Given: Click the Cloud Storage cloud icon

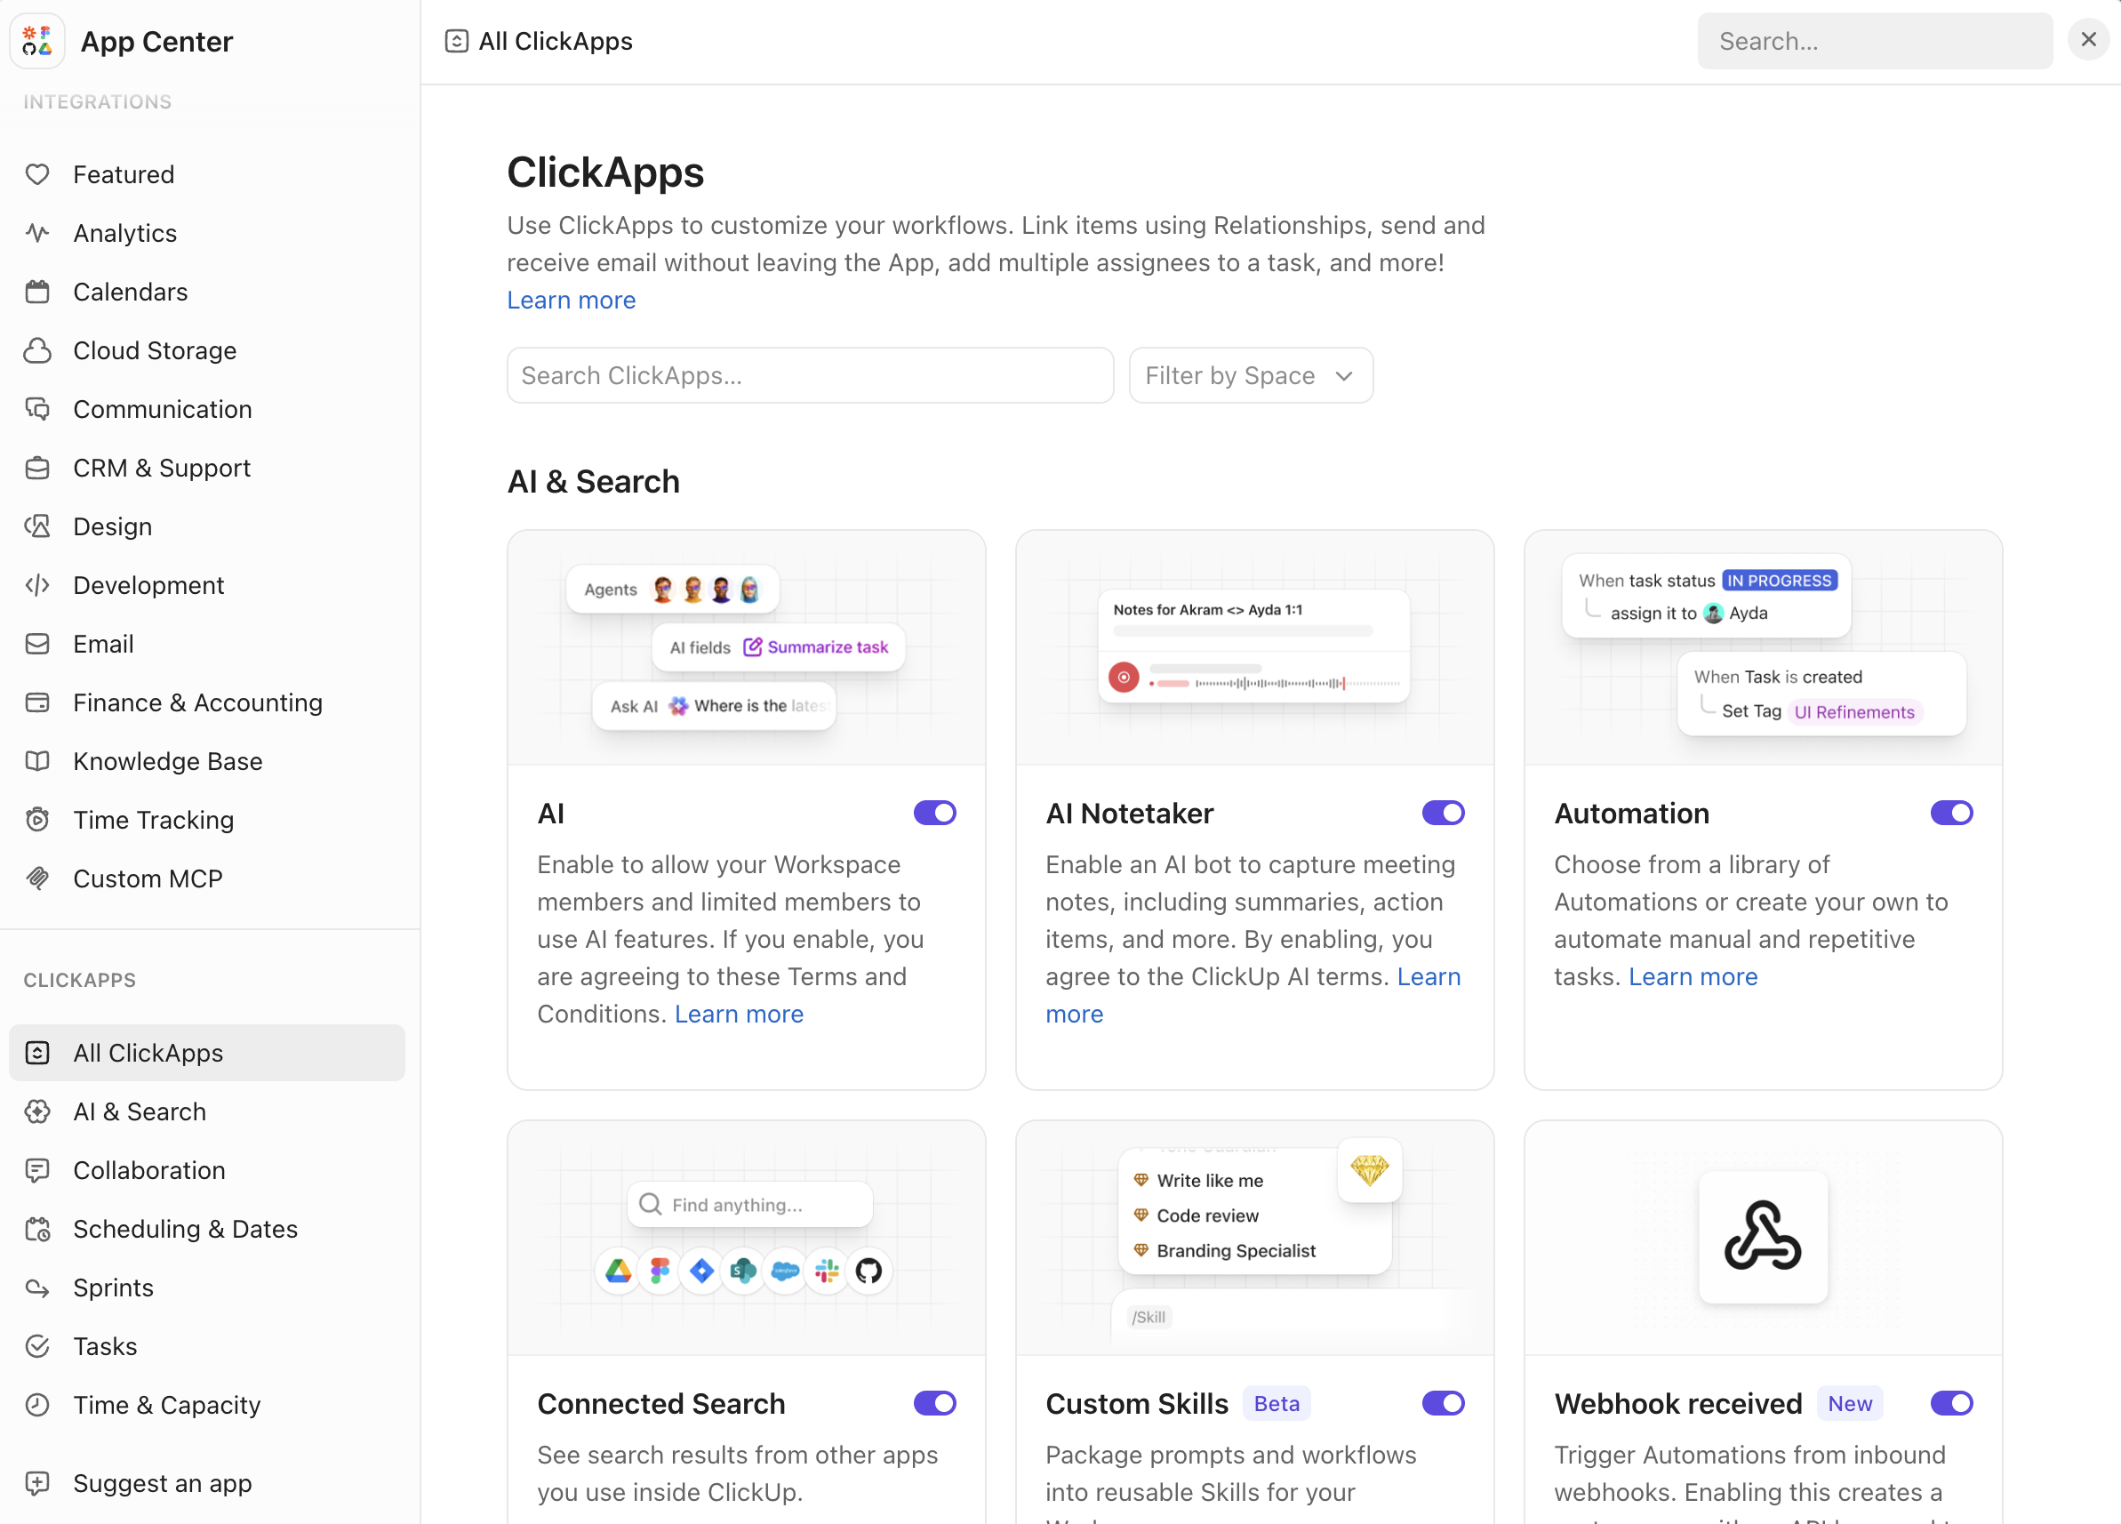Looking at the screenshot, I should 37,351.
